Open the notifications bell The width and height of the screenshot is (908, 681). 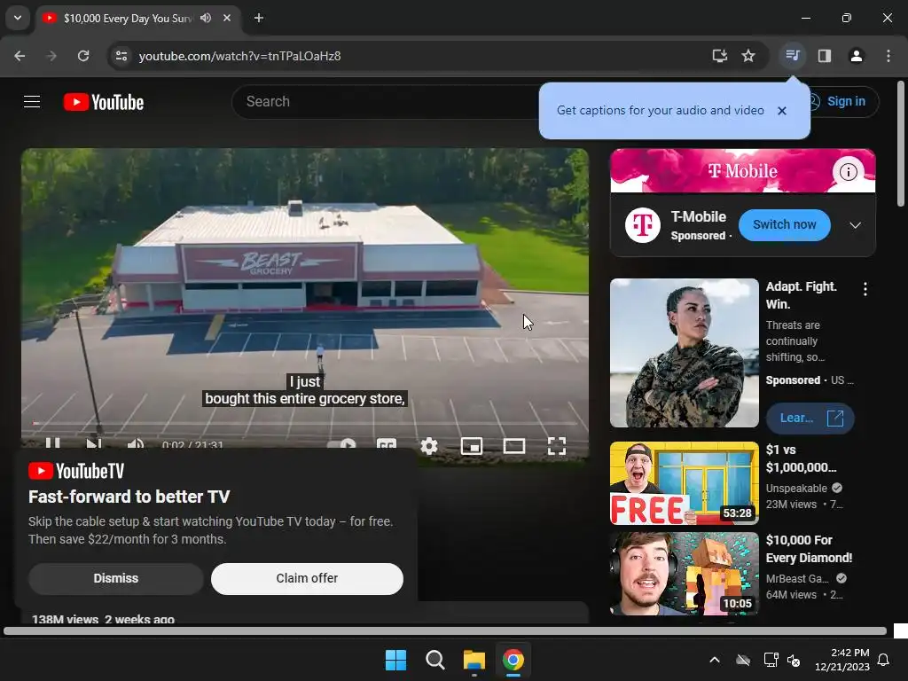pos(884,660)
